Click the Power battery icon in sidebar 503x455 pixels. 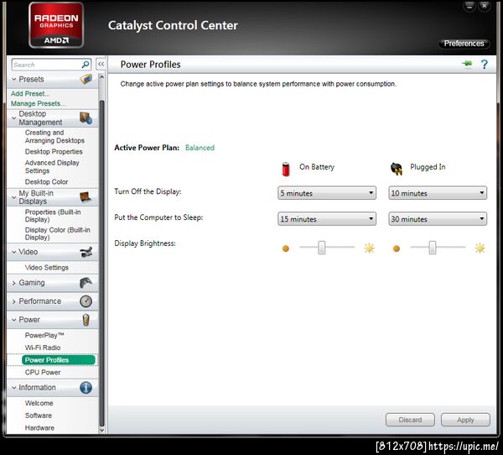tap(86, 320)
